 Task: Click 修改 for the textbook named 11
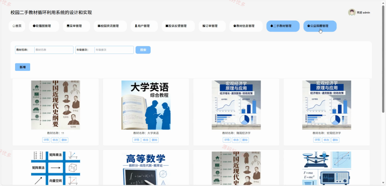pyautogui.click(x=55, y=140)
